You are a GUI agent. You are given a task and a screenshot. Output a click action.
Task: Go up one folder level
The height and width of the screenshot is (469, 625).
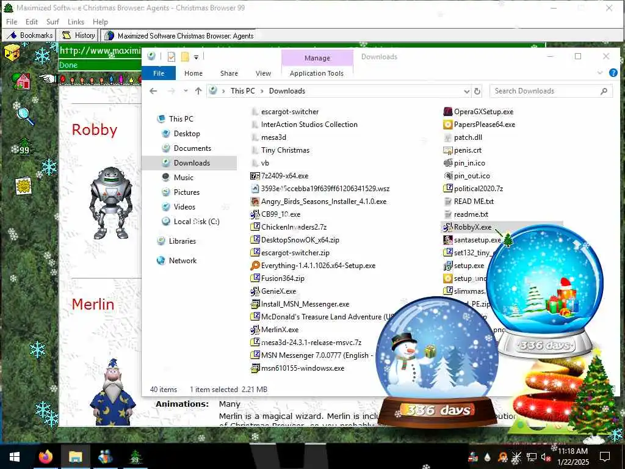(198, 91)
